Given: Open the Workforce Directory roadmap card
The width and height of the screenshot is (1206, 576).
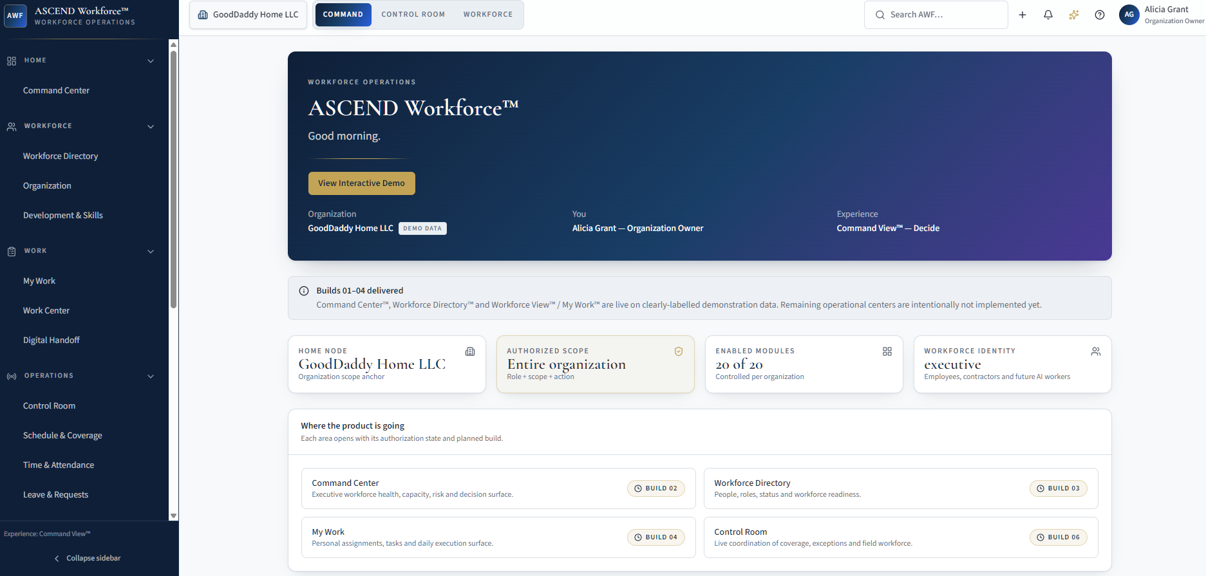Looking at the screenshot, I should tap(901, 488).
